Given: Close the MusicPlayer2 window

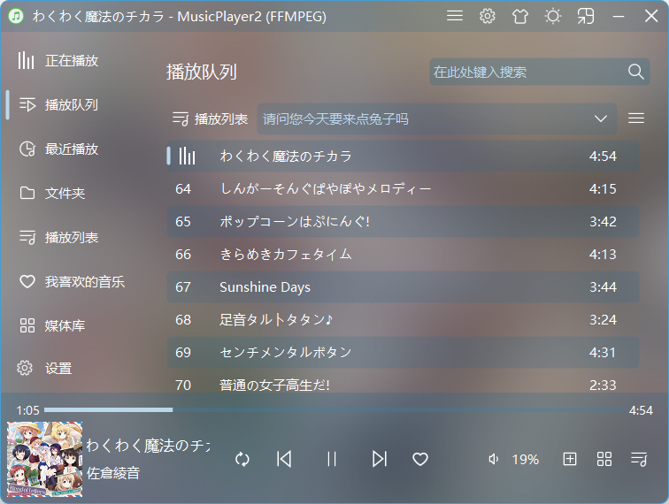Looking at the screenshot, I should coord(651,16).
